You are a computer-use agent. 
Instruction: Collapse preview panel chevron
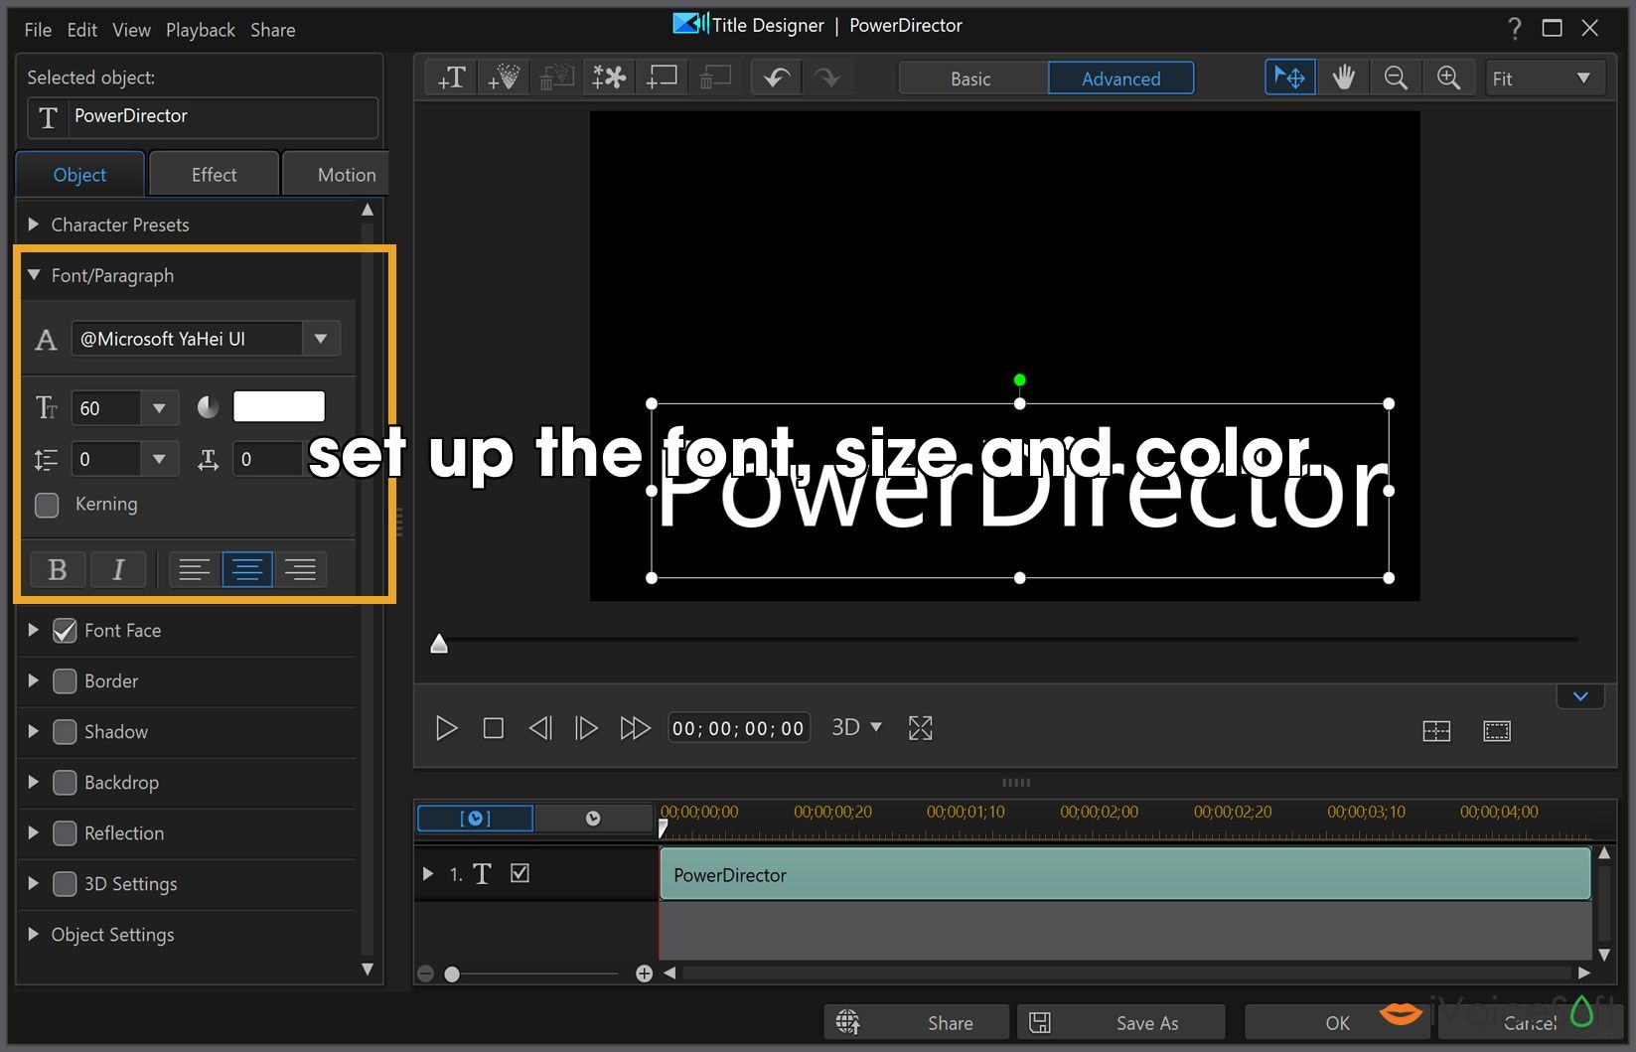tap(1580, 696)
